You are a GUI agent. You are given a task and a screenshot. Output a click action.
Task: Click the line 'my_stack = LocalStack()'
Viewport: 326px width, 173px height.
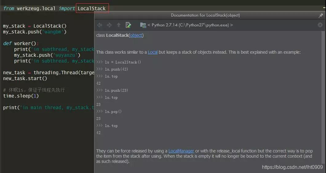click(35, 26)
